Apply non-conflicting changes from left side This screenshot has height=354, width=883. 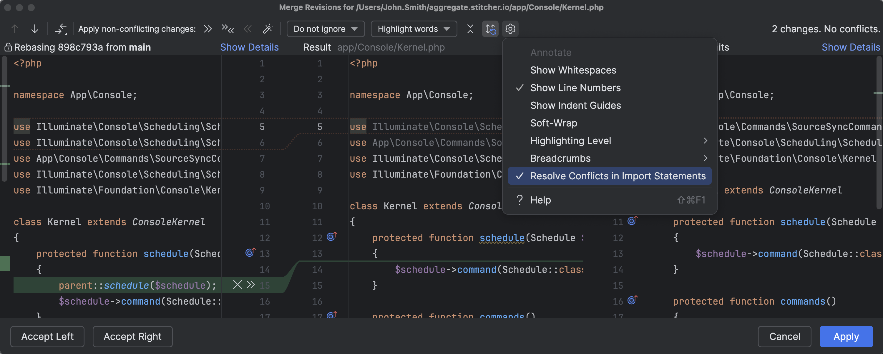click(x=208, y=29)
